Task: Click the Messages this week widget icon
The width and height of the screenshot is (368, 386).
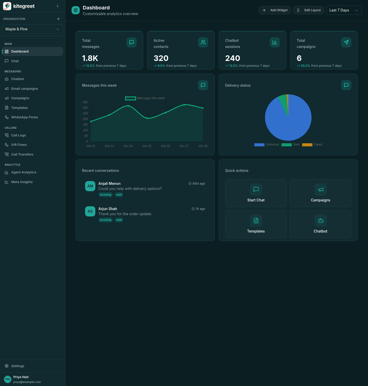Action: coord(203,85)
